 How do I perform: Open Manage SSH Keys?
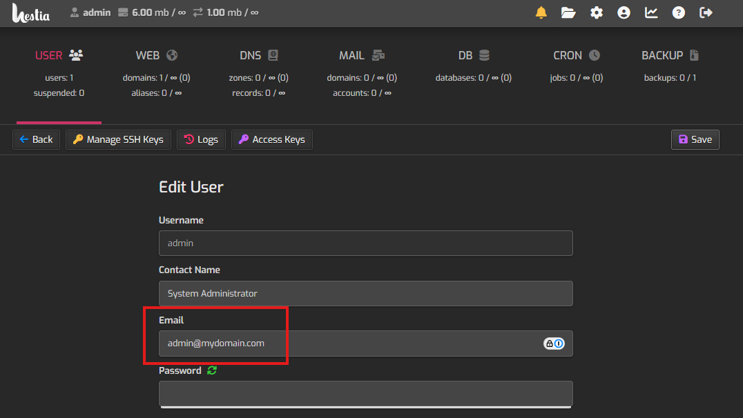point(118,139)
